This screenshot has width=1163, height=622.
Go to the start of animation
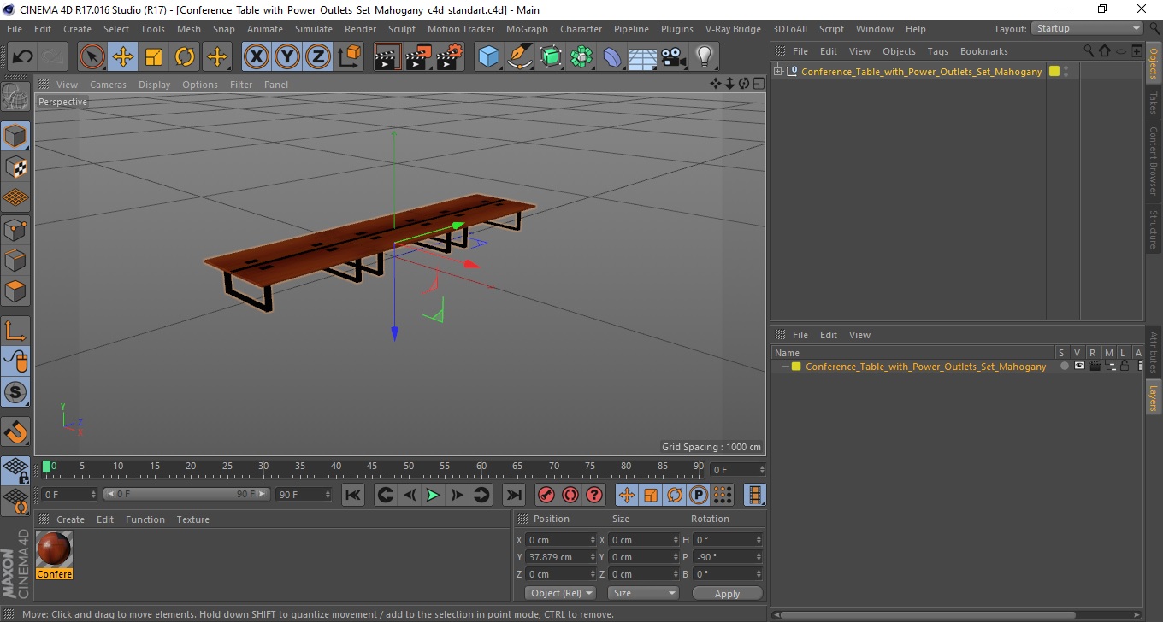pos(353,495)
